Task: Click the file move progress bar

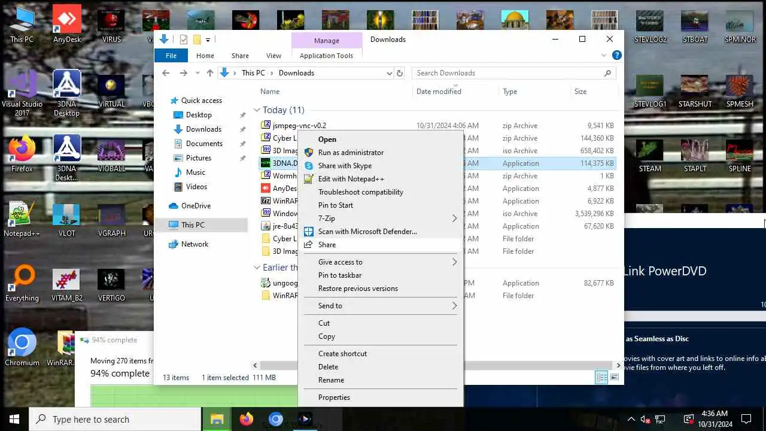Action: pos(194,396)
